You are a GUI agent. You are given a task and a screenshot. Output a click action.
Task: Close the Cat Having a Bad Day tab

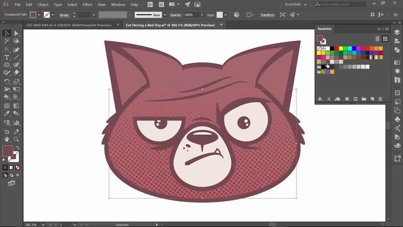pos(221,25)
